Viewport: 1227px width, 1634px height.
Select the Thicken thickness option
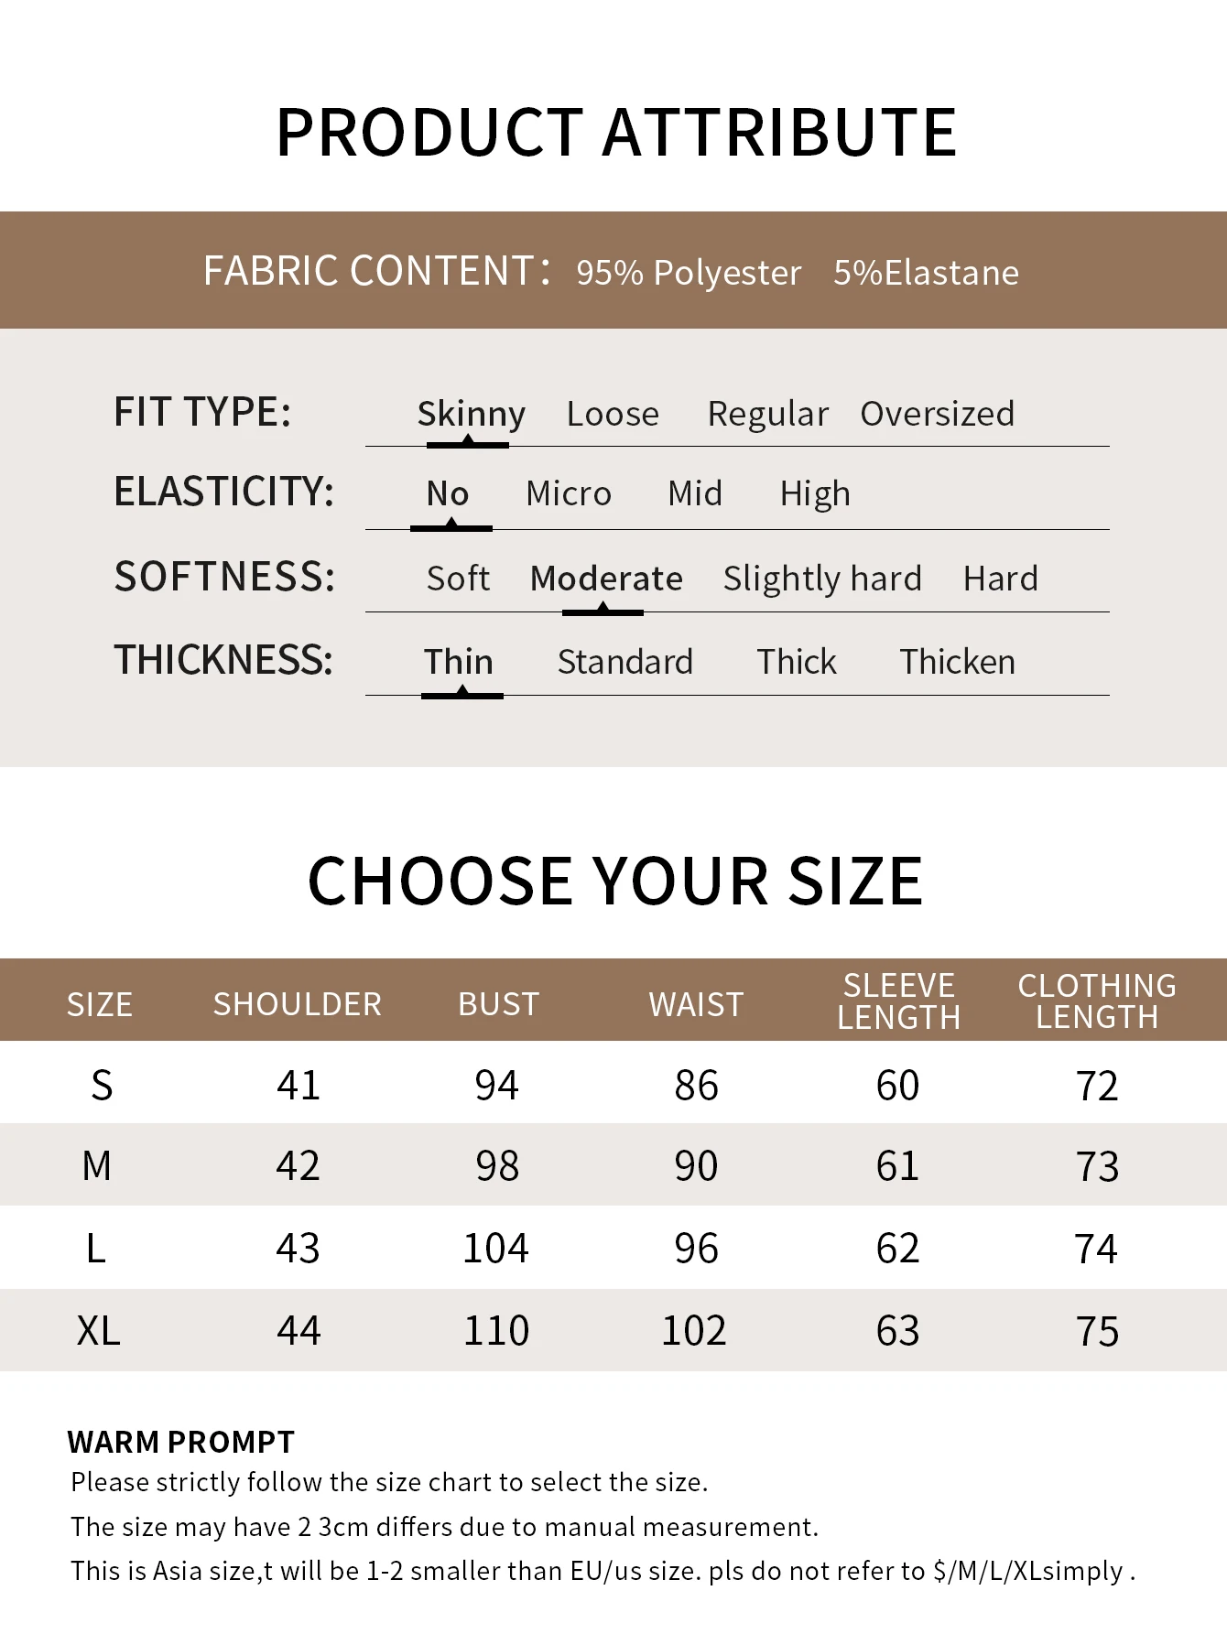tap(957, 662)
